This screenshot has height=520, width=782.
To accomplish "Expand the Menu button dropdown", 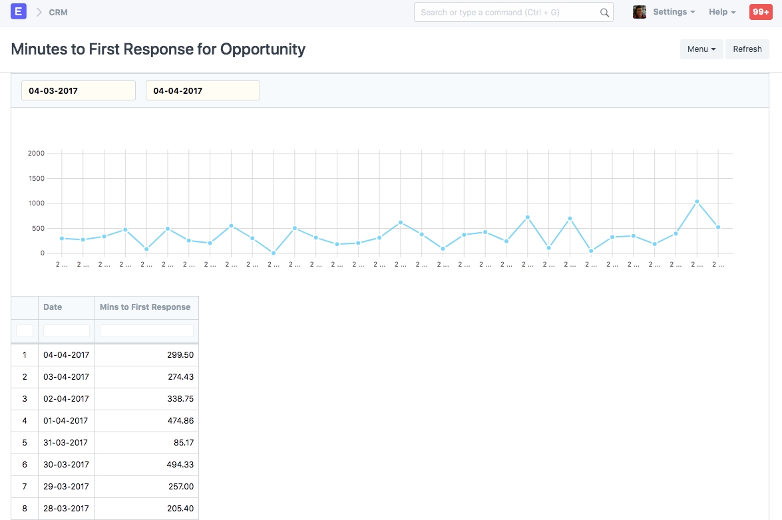I will click(701, 49).
